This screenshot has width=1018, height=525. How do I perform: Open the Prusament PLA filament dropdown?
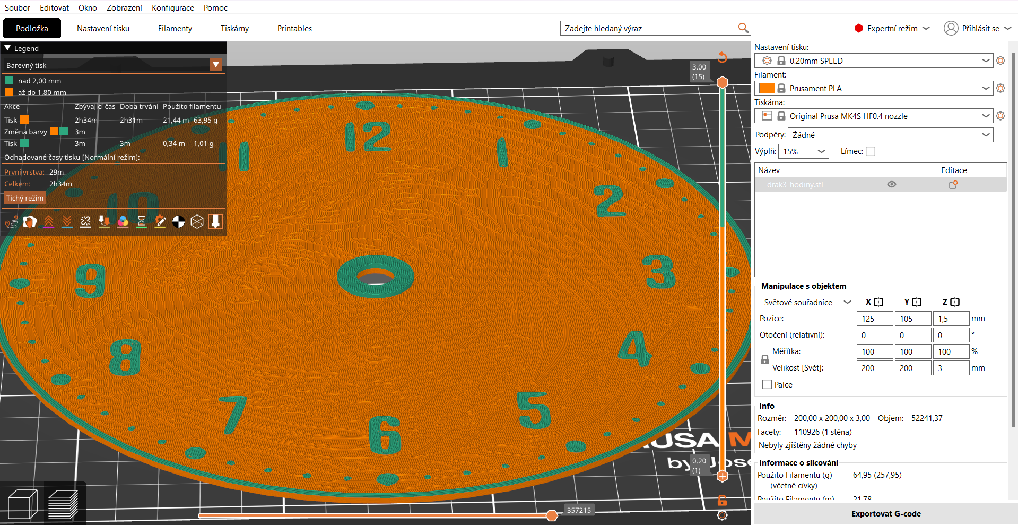pos(874,88)
